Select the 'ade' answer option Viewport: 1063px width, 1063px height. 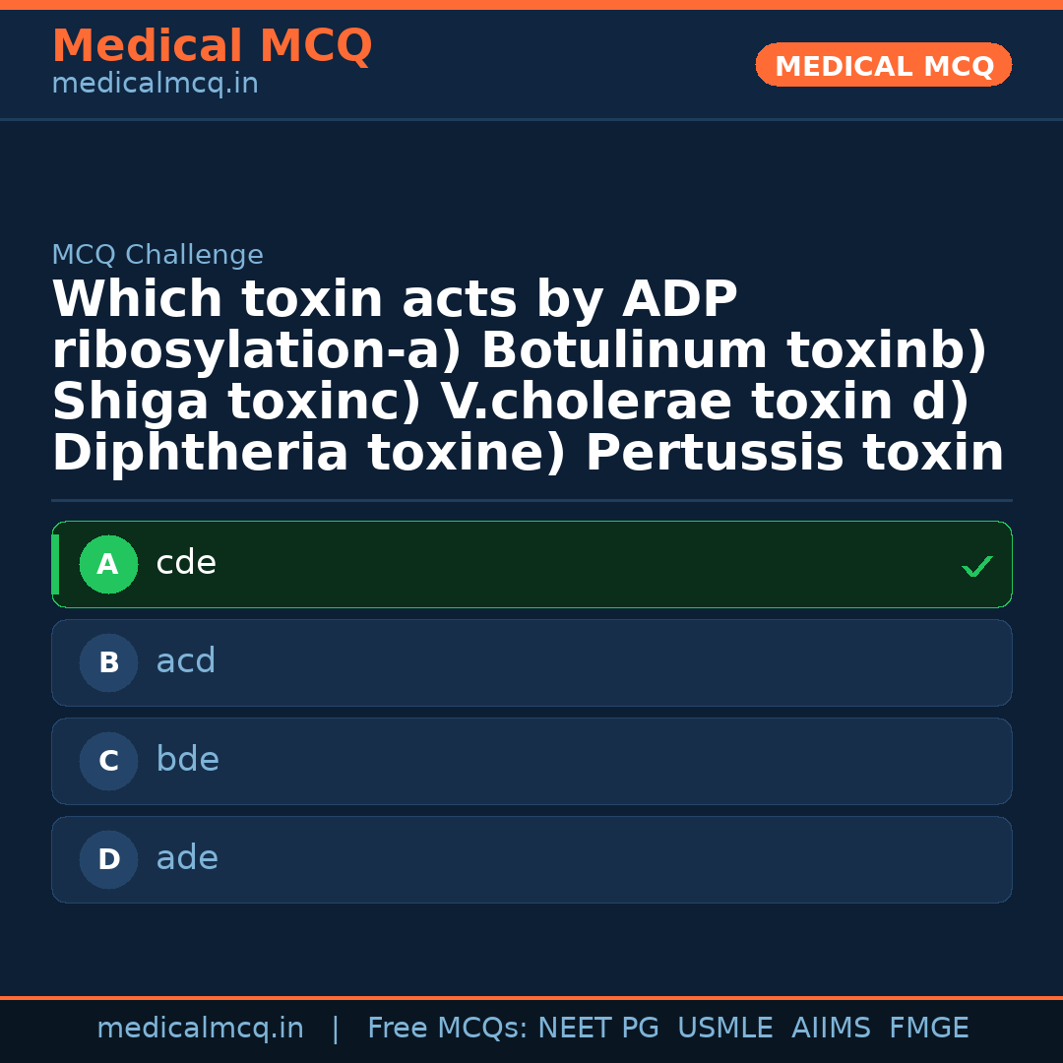[x=187, y=858]
